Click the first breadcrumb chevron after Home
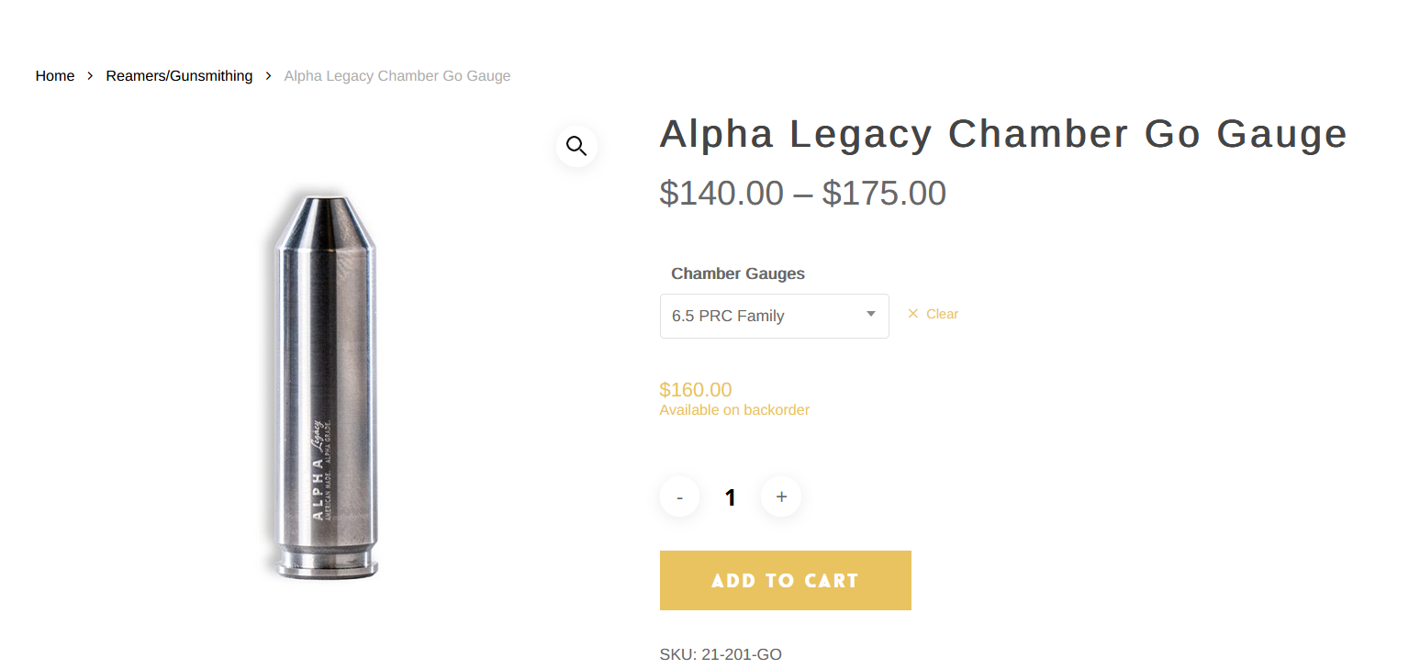Image resolution: width=1409 pixels, height=669 pixels. point(90,76)
